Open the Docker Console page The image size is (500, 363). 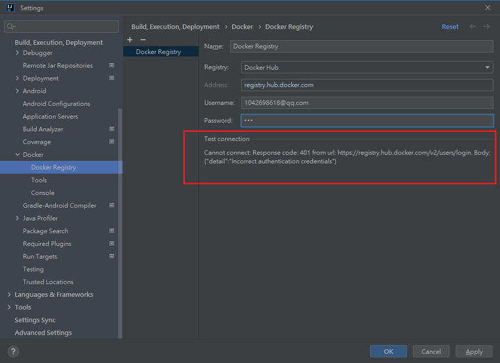point(43,193)
